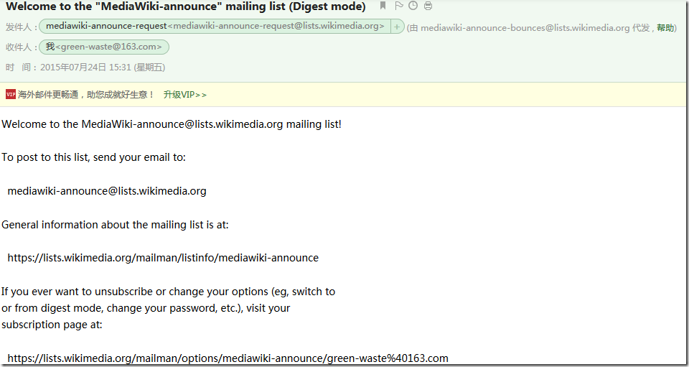Image resolution: width=689 pixels, height=367 pixels.
Task: Click the 升级VIP>> upgrade link
Action: 185,95
